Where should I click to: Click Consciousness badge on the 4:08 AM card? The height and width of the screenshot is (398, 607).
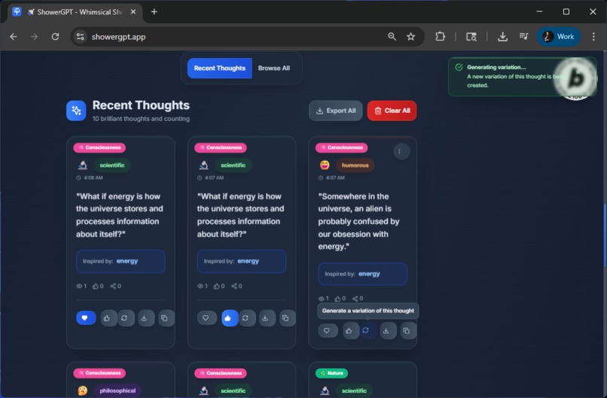[99, 147]
